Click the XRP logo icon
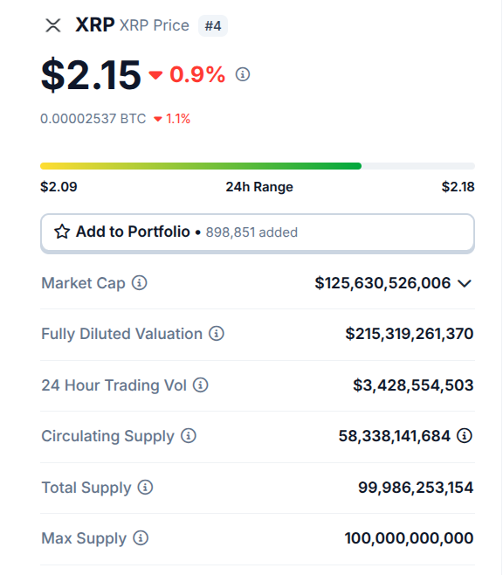This screenshot has width=503, height=575. (x=53, y=25)
